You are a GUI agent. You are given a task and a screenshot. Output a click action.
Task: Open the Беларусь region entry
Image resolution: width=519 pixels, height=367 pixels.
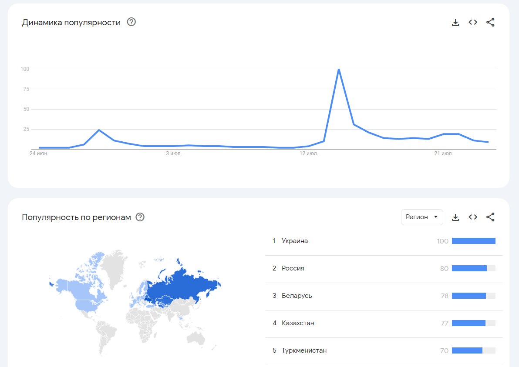coord(297,296)
